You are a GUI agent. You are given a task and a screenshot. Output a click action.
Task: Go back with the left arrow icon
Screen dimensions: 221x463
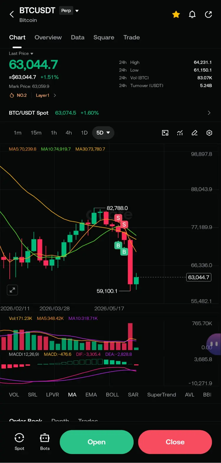[x=12, y=14]
